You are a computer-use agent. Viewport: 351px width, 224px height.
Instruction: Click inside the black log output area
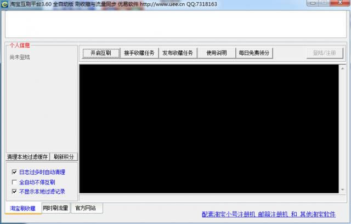point(212,128)
